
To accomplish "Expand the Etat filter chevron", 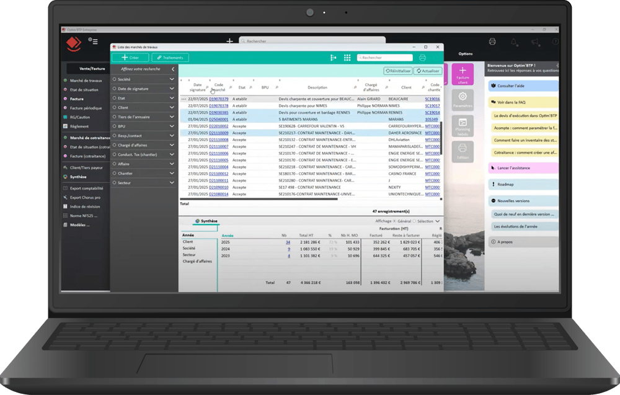I will (x=172, y=98).
